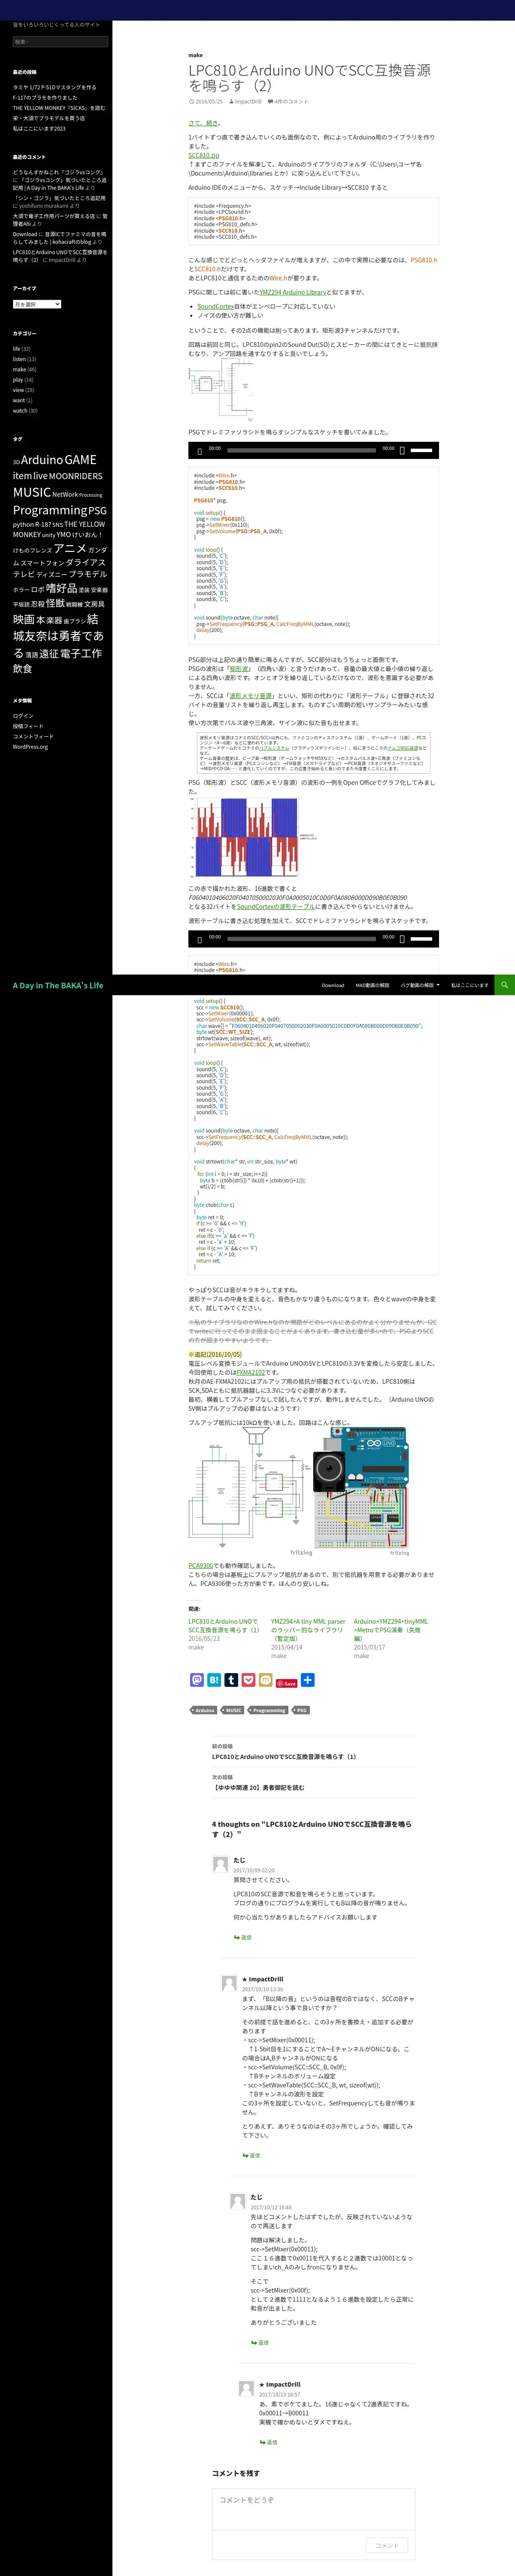The width and height of the screenshot is (515, 2576).
Task: Play the first audio player
Action: click(x=200, y=451)
